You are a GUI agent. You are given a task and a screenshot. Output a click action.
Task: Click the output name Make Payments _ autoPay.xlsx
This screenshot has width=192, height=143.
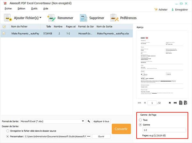tap(113, 33)
